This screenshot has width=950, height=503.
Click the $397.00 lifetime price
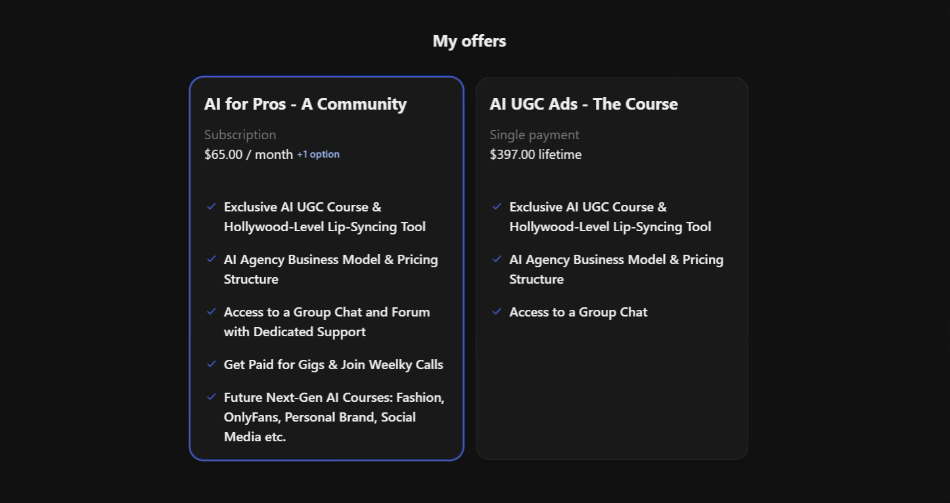pyautogui.click(x=535, y=154)
